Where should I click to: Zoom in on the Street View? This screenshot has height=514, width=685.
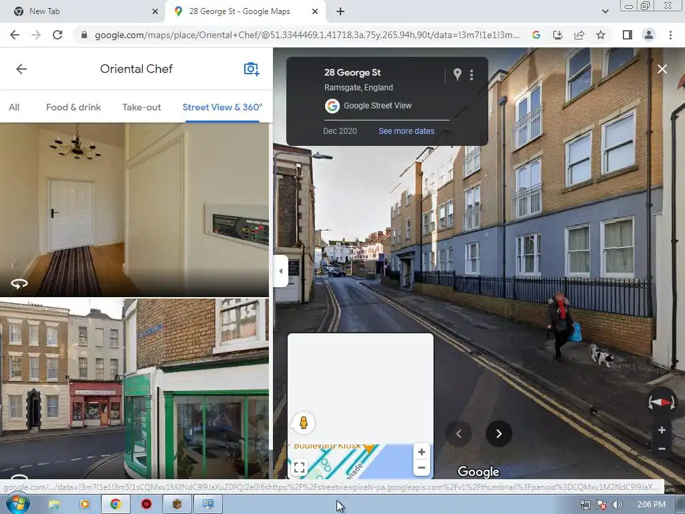[x=662, y=430]
